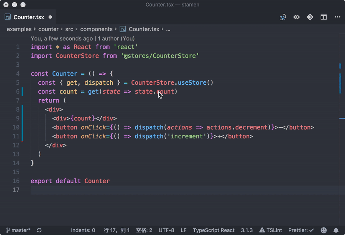The height and width of the screenshot is (235, 345).
Task: Open notifications bell icon
Action: pyautogui.click(x=336, y=230)
